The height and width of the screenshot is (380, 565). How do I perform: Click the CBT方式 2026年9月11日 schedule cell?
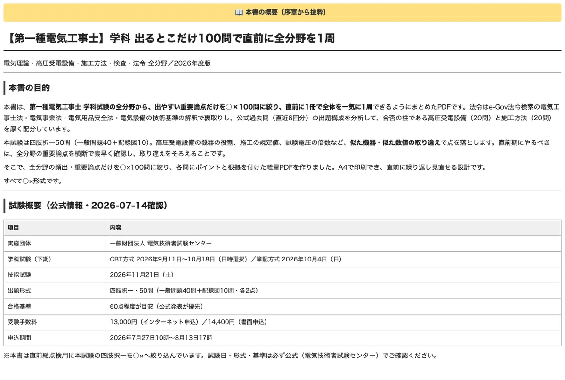pos(333,259)
